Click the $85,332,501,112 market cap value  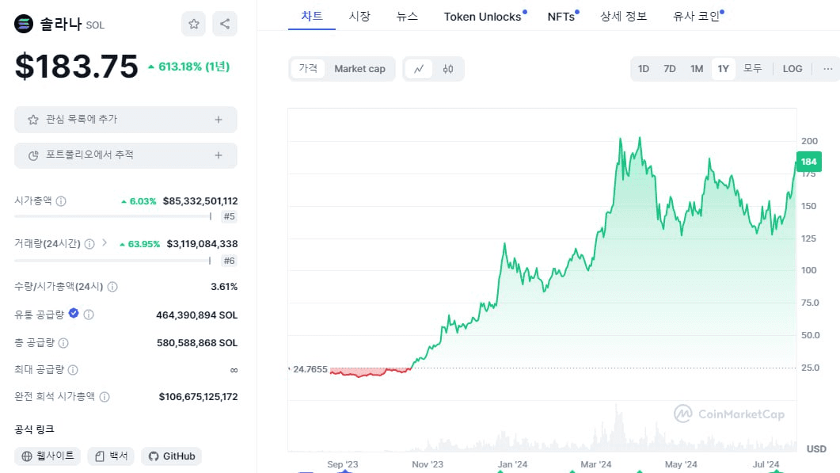point(200,201)
